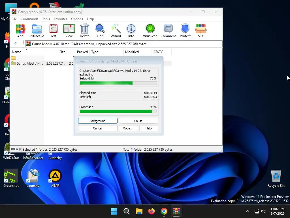
Task: Click the drive icon in status bar
Action: [x=13, y=149]
